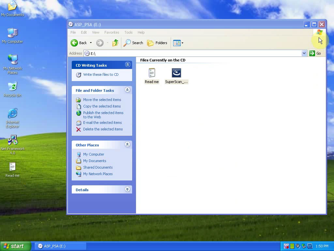Select the My Network Places desktop icon

click(13, 64)
